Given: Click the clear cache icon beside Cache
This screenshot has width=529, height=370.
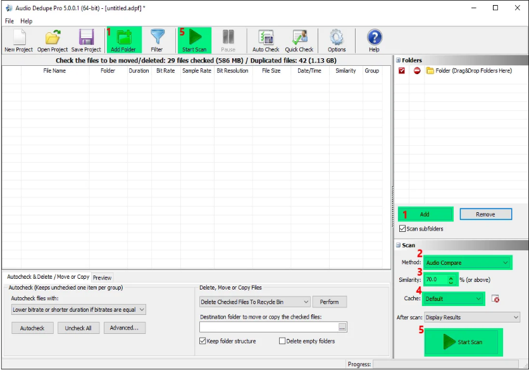Looking at the screenshot, I should coord(495,298).
